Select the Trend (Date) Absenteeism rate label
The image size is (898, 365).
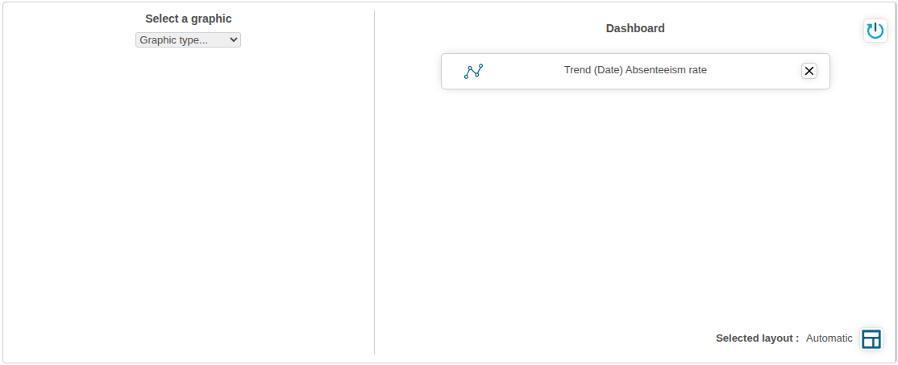pyautogui.click(x=635, y=70)
